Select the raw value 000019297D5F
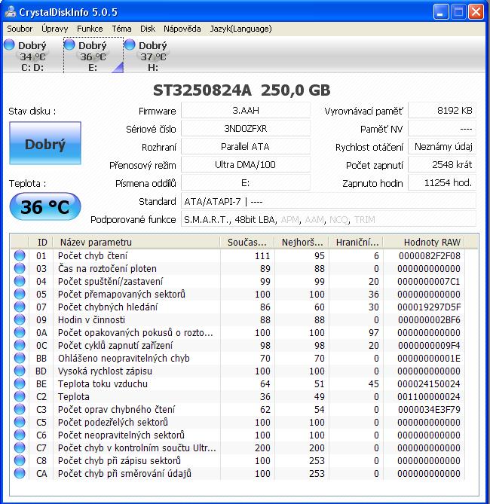This screenshot has width=490, height=504. coord(429,307)
